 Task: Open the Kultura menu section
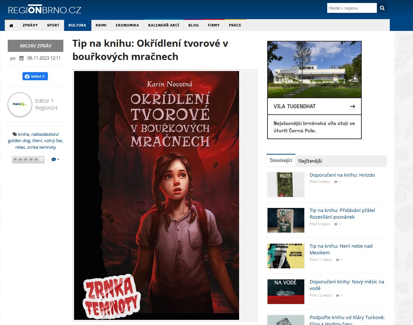coord(77,25)
